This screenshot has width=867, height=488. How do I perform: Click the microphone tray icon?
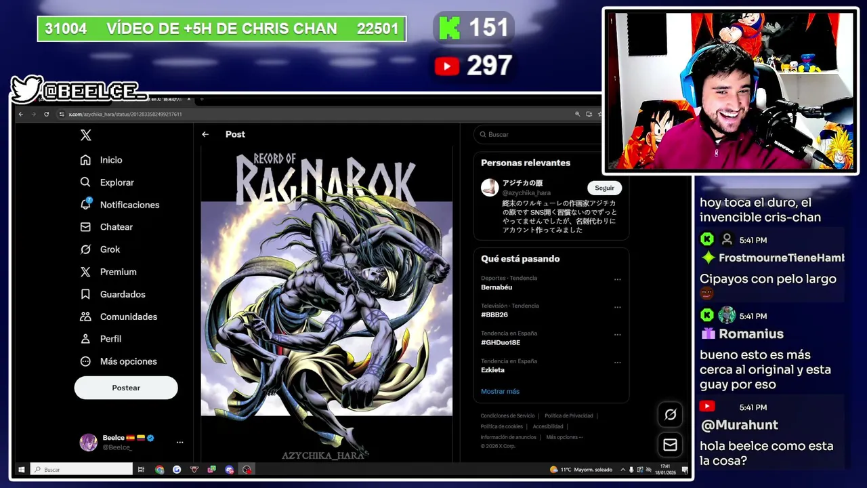pyautogui.click(x=631, y=469)
